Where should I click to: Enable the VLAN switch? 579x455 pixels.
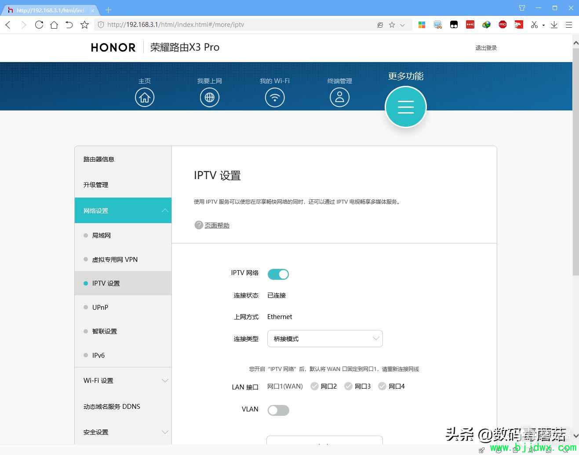tap(278, 410)
